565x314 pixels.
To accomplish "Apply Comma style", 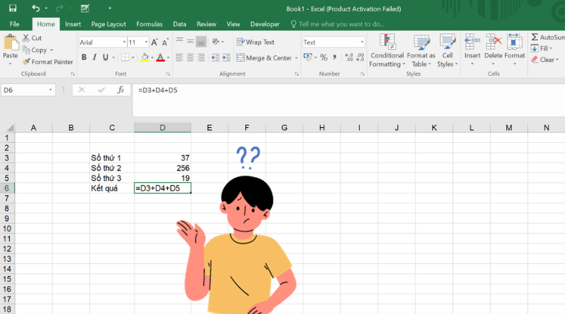I will coord(335,57).
